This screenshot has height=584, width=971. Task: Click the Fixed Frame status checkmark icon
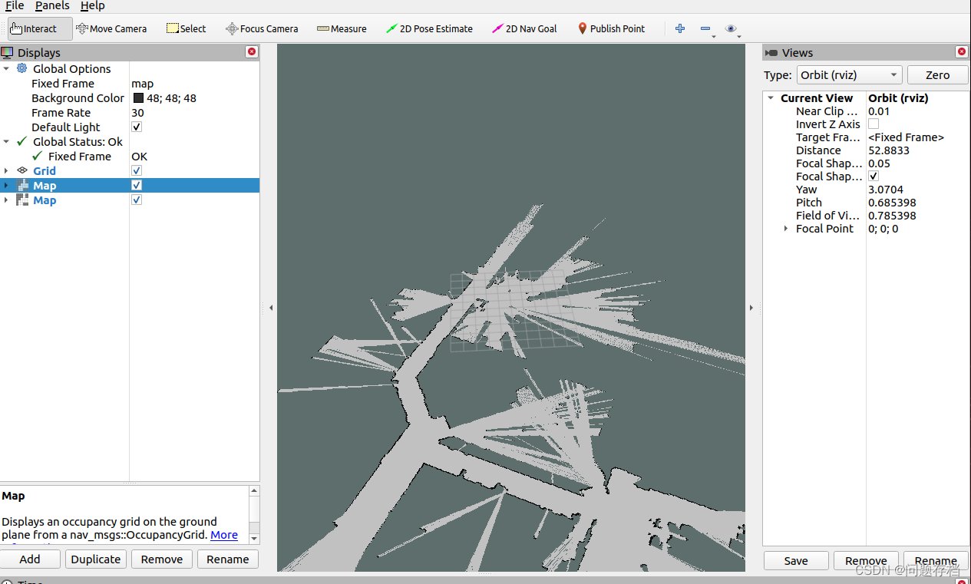coord(37,156)
